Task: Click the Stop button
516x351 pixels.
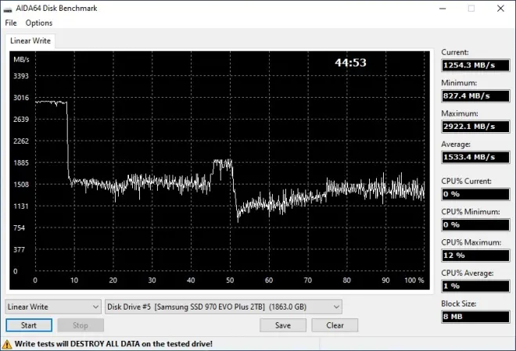Action: click(80, 325)
